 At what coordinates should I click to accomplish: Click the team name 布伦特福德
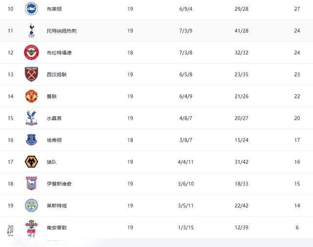click(59, 53)
